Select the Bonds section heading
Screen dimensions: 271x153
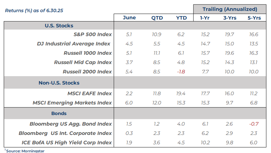(x=59, y=113)
